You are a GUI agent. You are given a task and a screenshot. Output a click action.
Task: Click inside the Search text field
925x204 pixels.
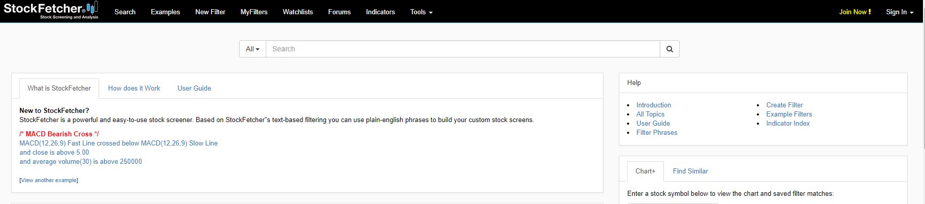click(x=463, y=49)
